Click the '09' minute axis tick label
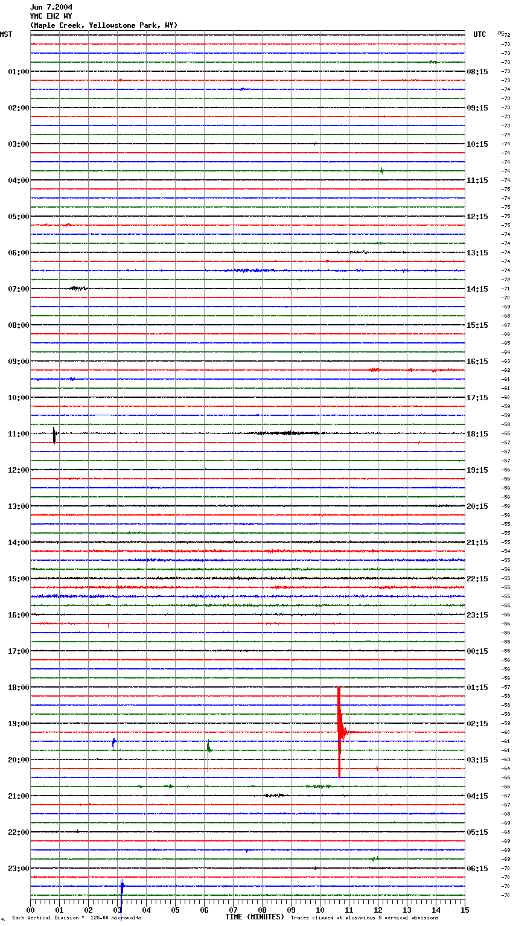The height and width of the screenshot is (926, 513). [291, 910]
